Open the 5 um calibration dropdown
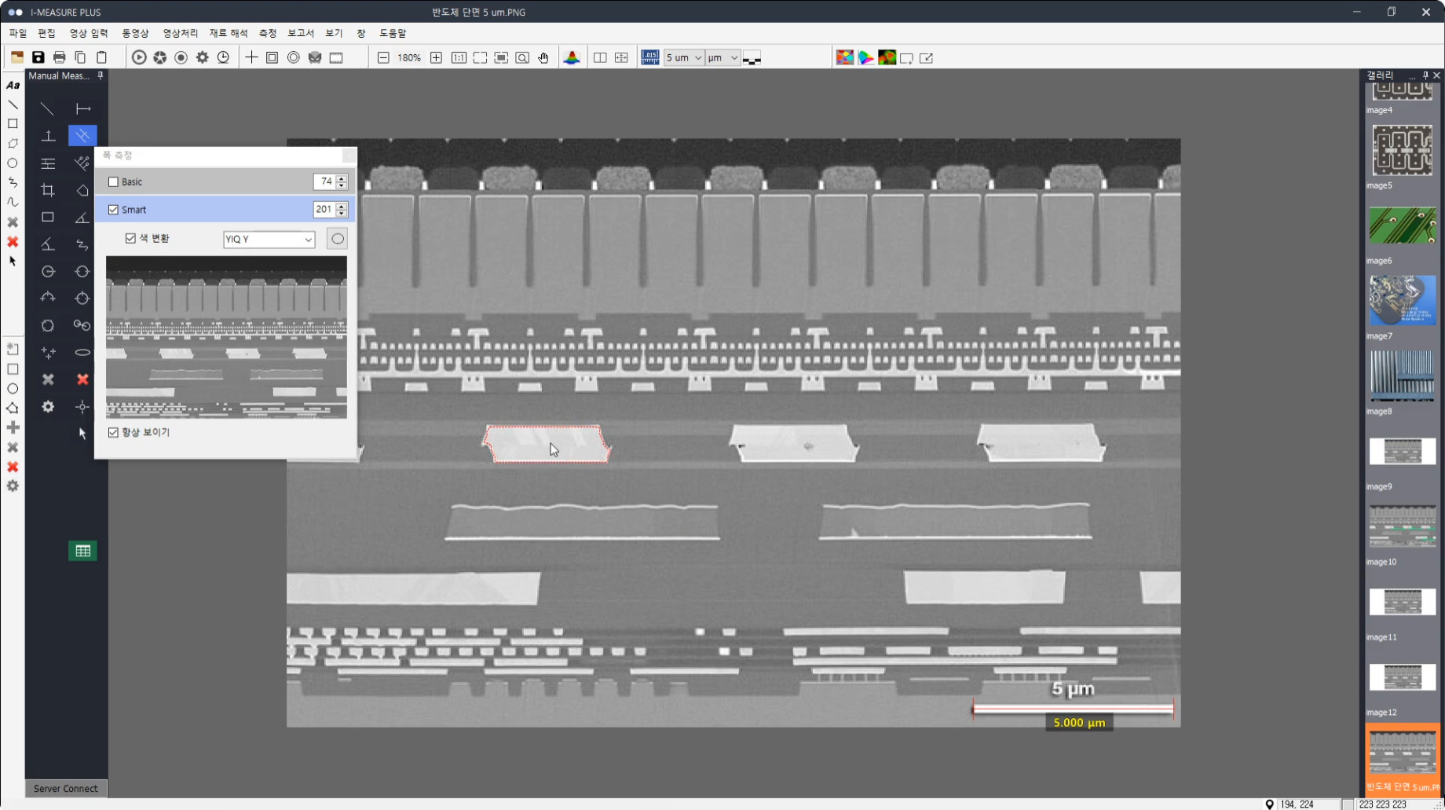 pyautogui.click(x=684, y=57)
